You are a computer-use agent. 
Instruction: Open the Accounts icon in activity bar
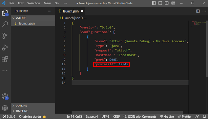pyautogui.click(x=5, y=97)
